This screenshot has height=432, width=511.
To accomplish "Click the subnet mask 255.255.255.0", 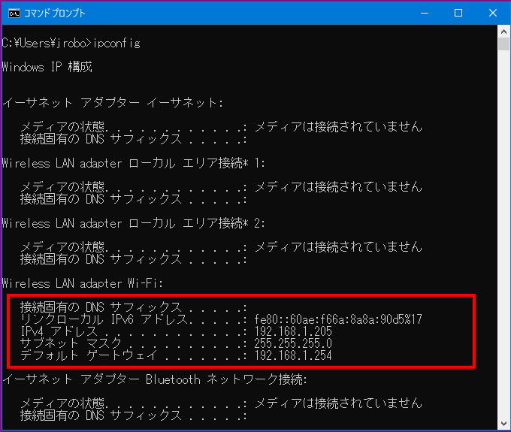I will [x=293, y=343].
